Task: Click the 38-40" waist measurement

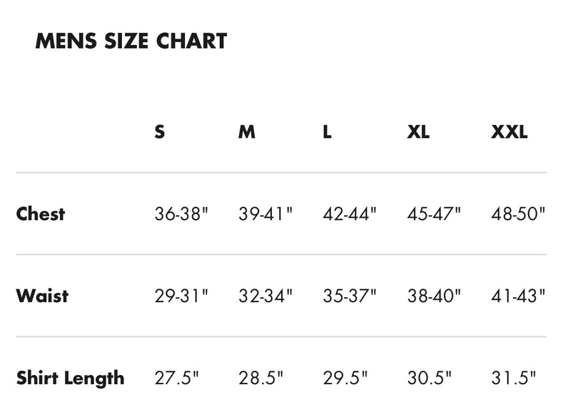Action: [x=434, y=296]
